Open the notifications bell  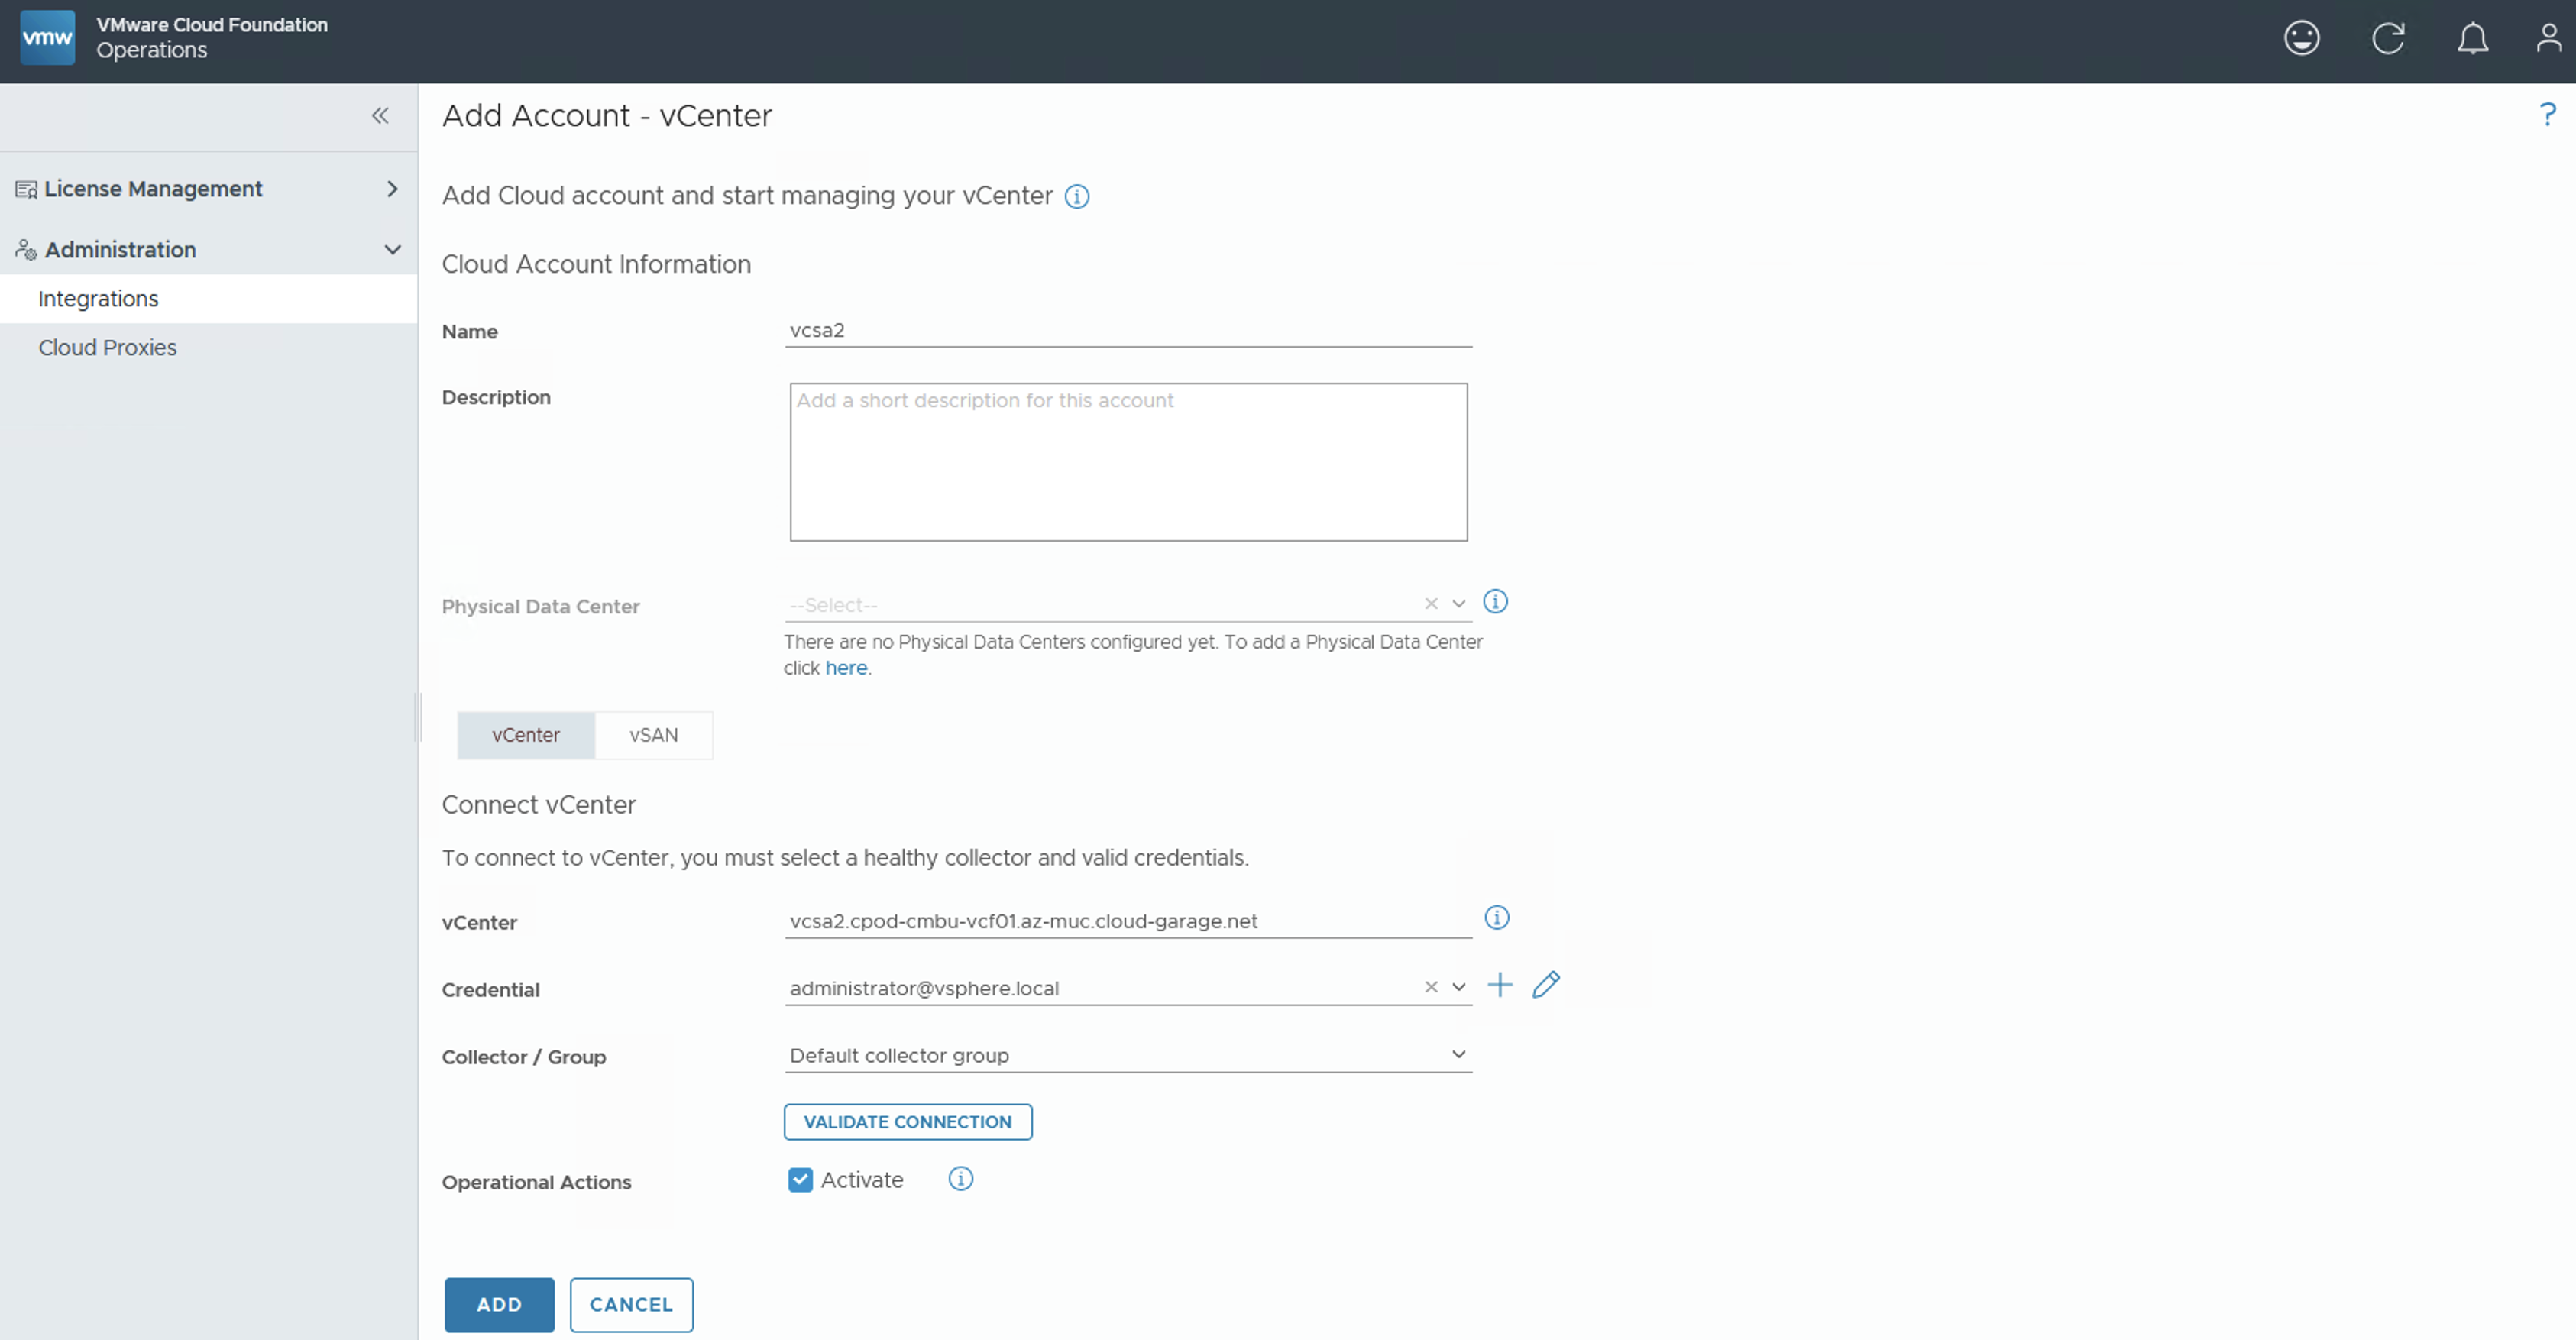click(2472, 38)
